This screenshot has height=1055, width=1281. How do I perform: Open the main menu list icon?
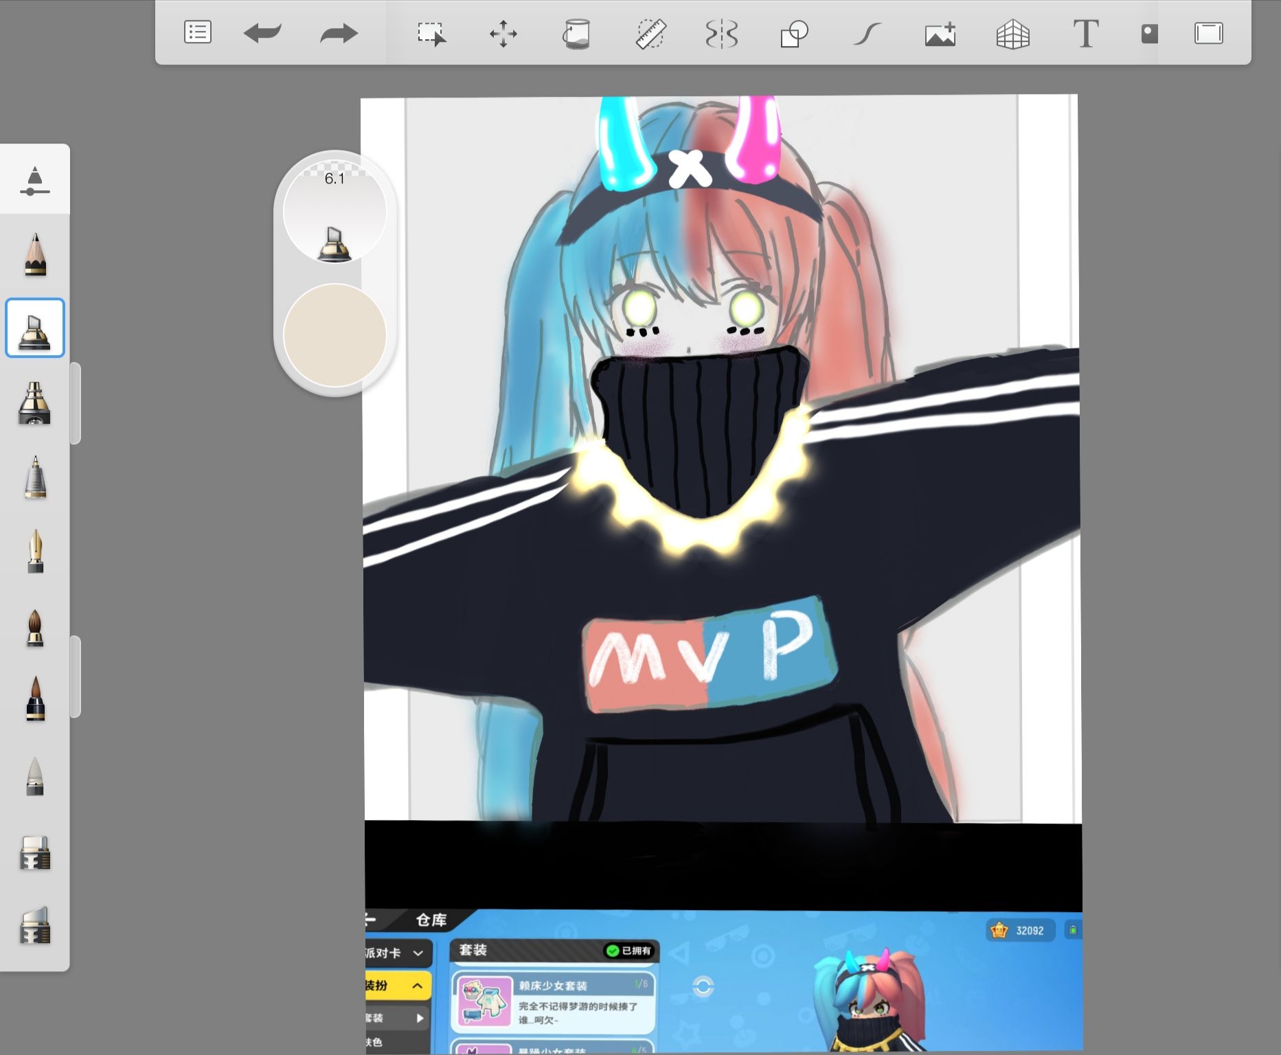click(198, 32)
